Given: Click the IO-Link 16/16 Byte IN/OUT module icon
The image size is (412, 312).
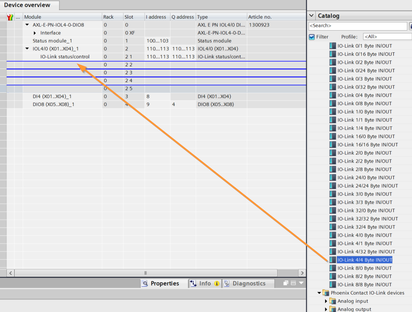Looking at the screenshot, I should point(333,145).
